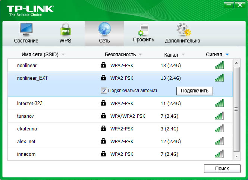Sort by Имя сети (SSID) column arrow

pyautogui.click(x=63, y=55)
